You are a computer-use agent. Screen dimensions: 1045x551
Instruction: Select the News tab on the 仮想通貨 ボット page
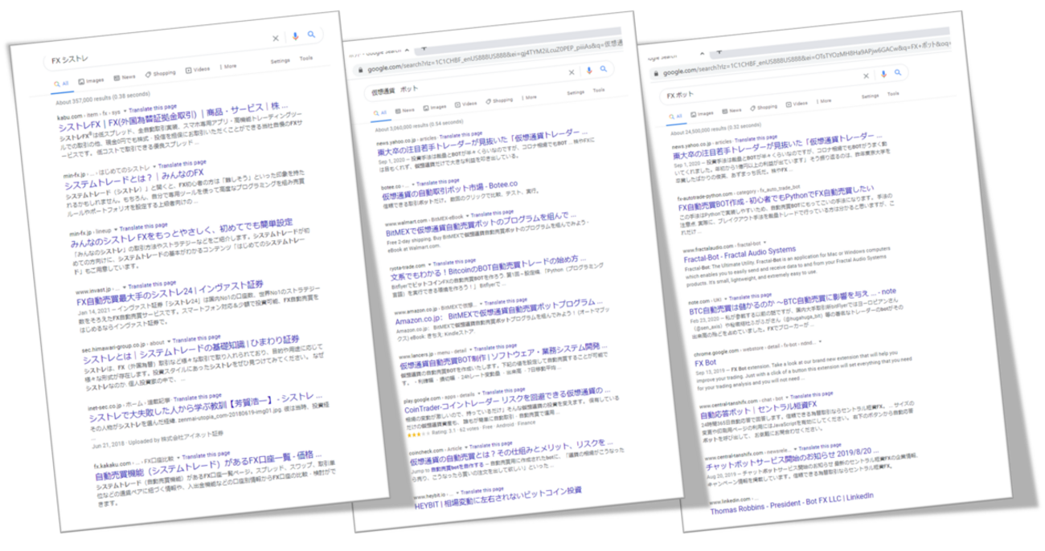point(406,109)
